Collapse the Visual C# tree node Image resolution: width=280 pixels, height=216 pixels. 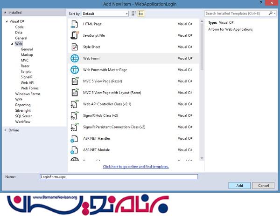tap(7, 21)
